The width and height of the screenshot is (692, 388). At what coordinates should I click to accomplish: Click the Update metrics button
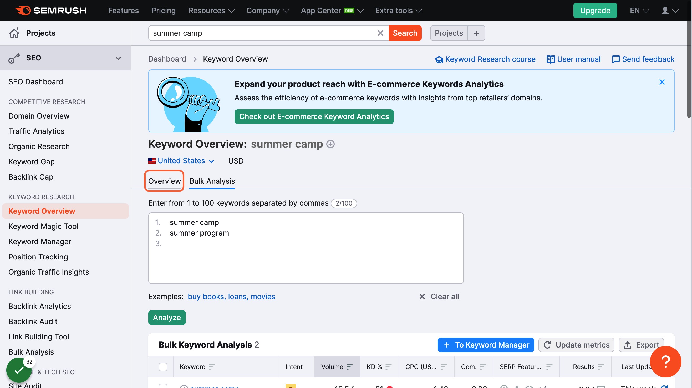[576, 345]
